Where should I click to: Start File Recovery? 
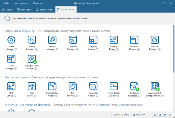click(x=73, y=86)
